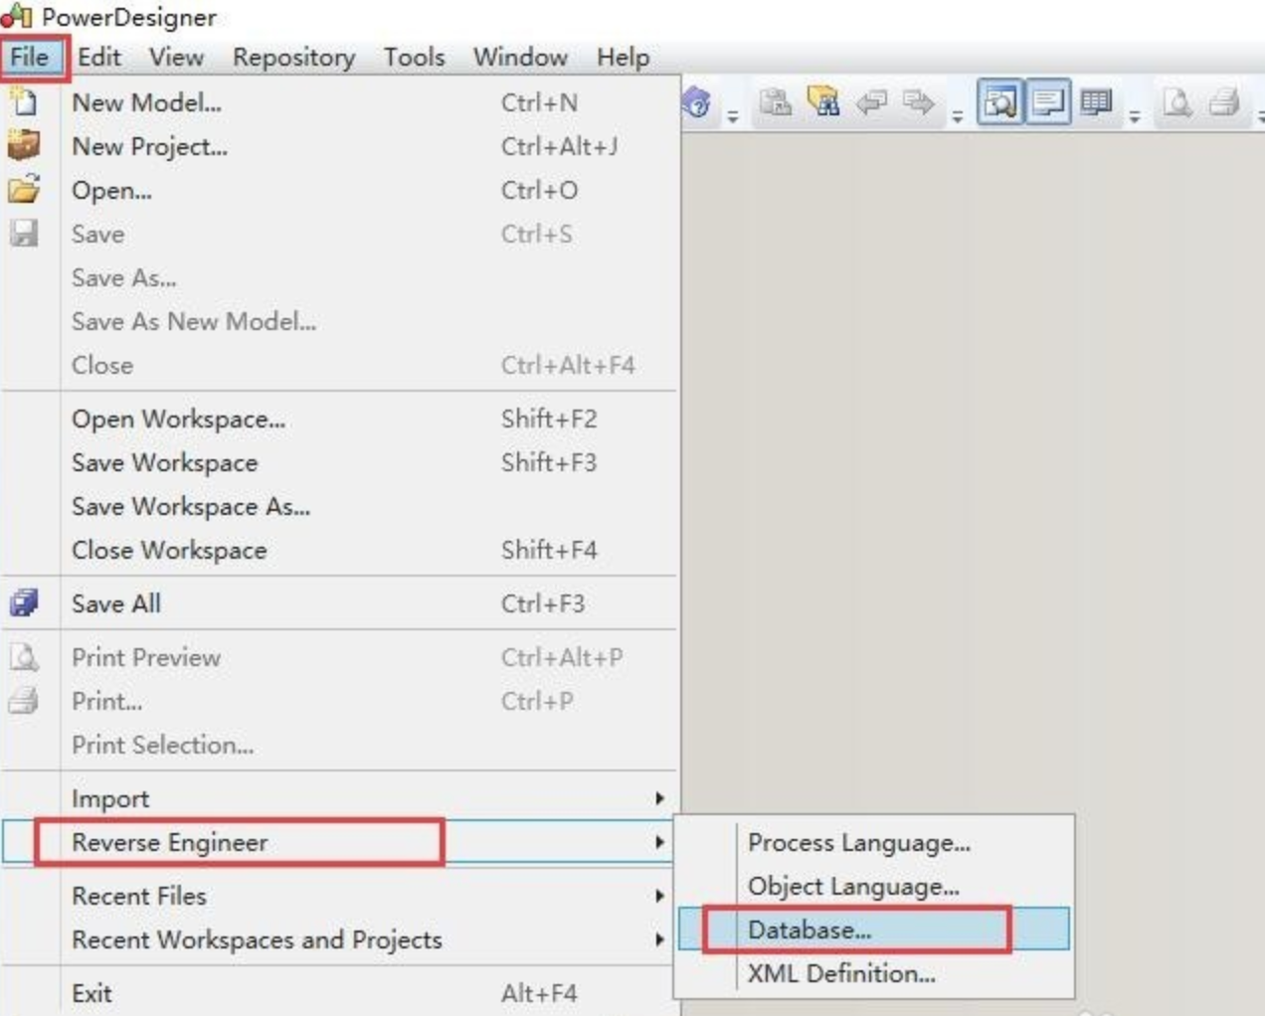The height and width of the screenshot is (1016, 1265).
Task: Click the Save floppy disk icon
Action: click(x=24, y=233)
